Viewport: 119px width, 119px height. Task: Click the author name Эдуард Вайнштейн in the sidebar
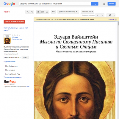pyautogui.click(x=13, y=54)
